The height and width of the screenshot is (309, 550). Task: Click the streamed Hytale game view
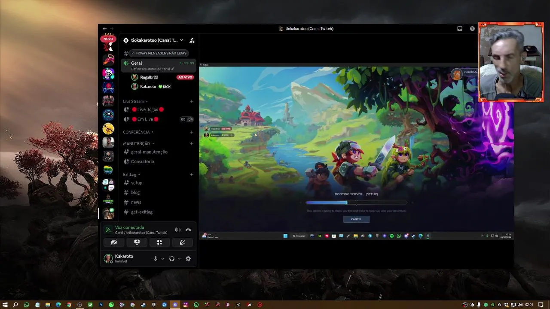coord(356,151)
